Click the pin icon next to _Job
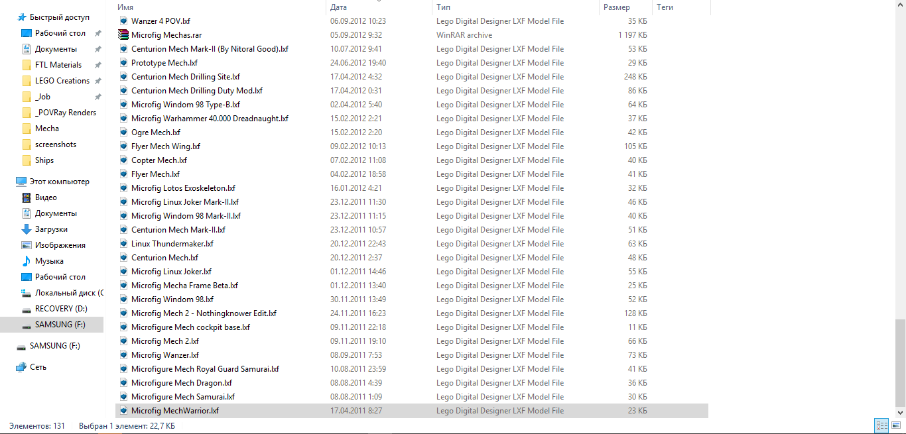 coord(98,97)
